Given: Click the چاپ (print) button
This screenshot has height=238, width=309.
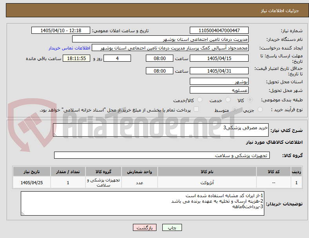Looking at the screenshot, I should [x=172, y=227].
